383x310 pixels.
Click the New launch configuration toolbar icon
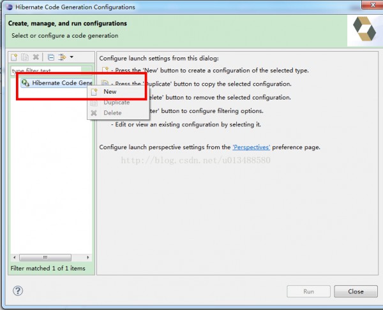(x=14, y=57)
